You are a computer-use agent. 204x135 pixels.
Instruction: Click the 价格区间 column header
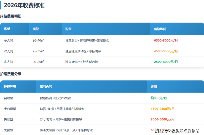point(160,29)
